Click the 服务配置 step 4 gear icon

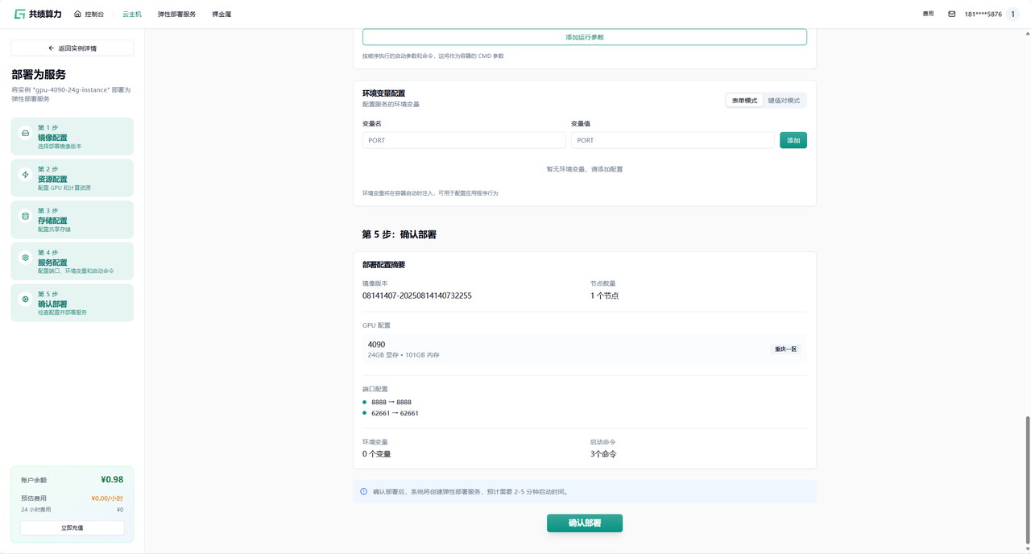coord(25,258)
